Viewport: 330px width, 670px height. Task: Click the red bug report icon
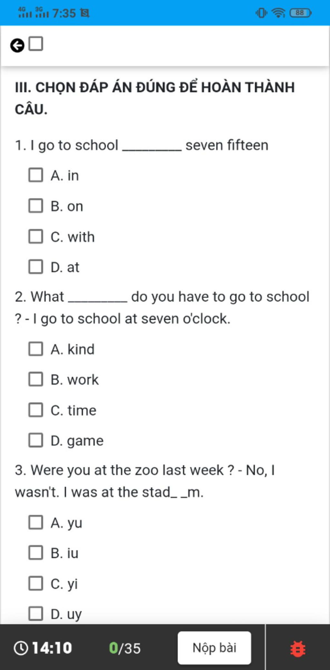pos(298,649)
